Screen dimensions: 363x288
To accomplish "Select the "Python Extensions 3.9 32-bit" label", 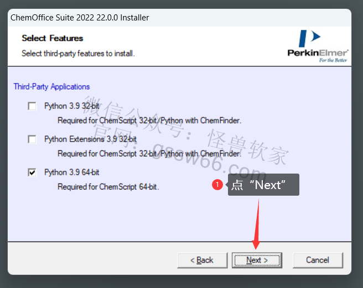I will pyautogui.click(x=90, y=139).
